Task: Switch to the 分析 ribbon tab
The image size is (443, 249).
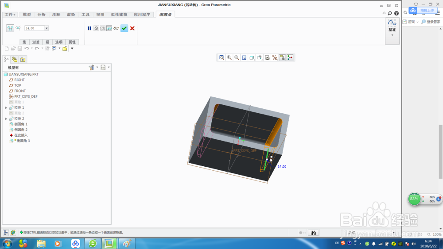Action: coord(42,15)
